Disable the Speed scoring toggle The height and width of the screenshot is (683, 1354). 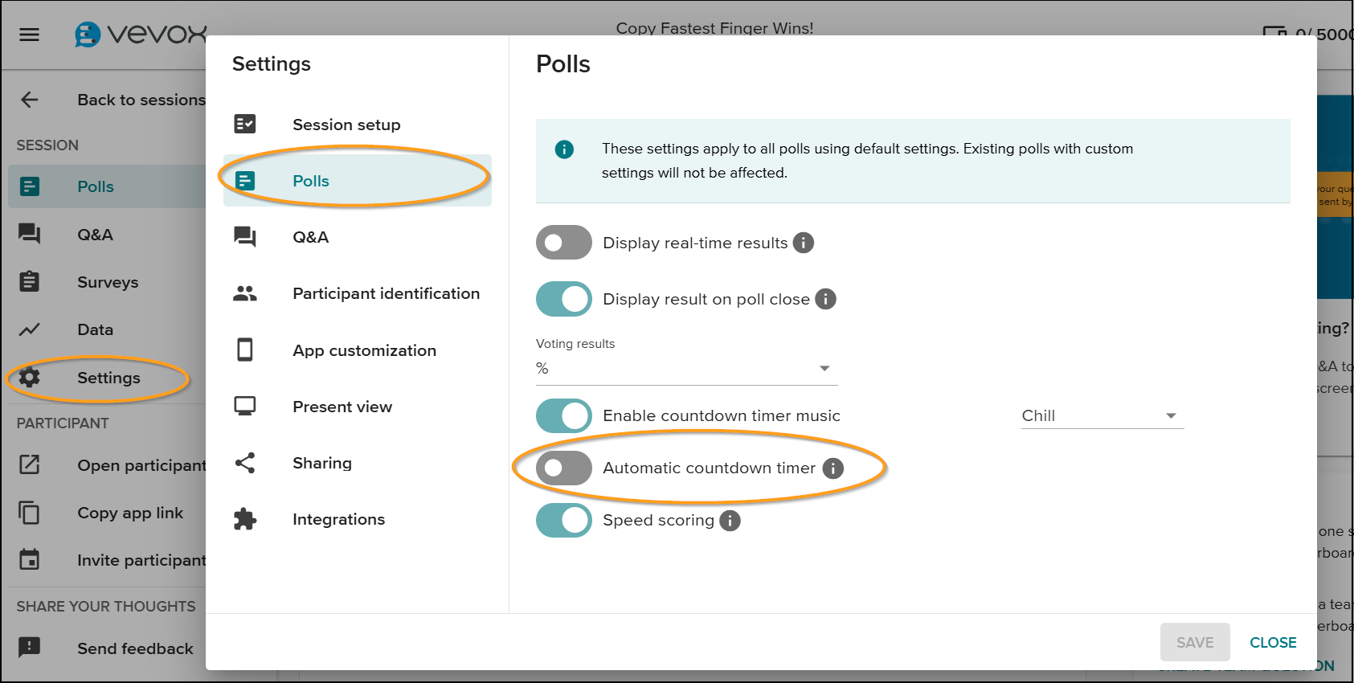564,521
